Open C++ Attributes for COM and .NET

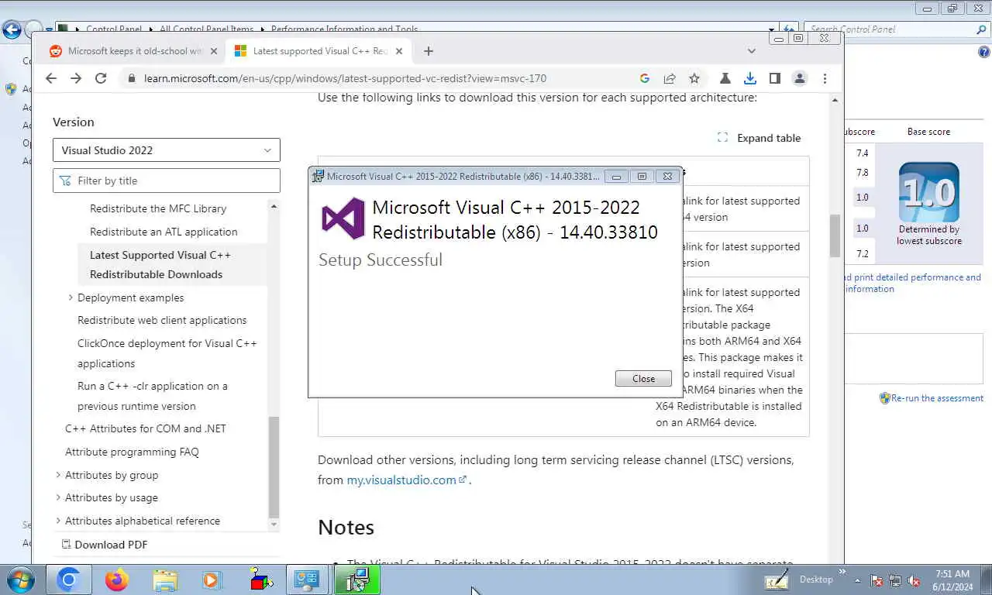[x=146, y=428]
